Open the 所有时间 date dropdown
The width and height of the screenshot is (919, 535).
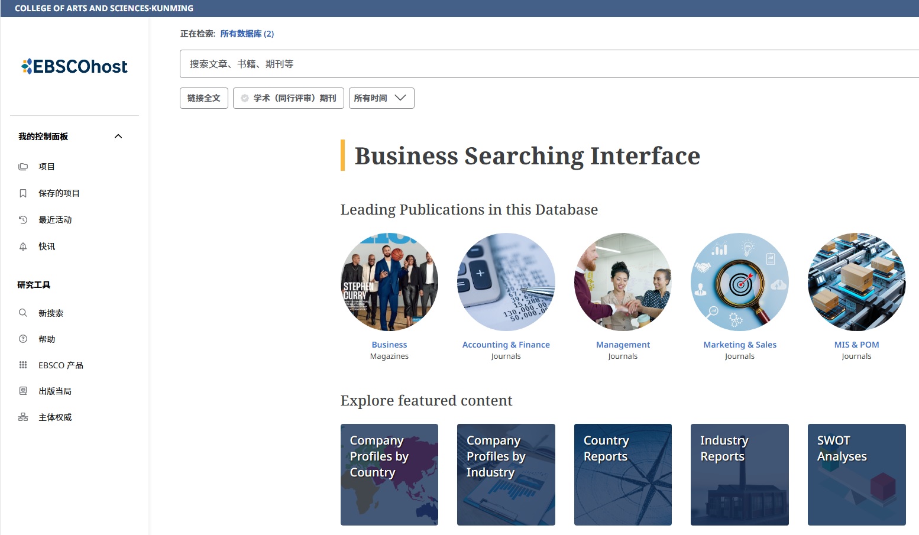(x=381, y=98)
